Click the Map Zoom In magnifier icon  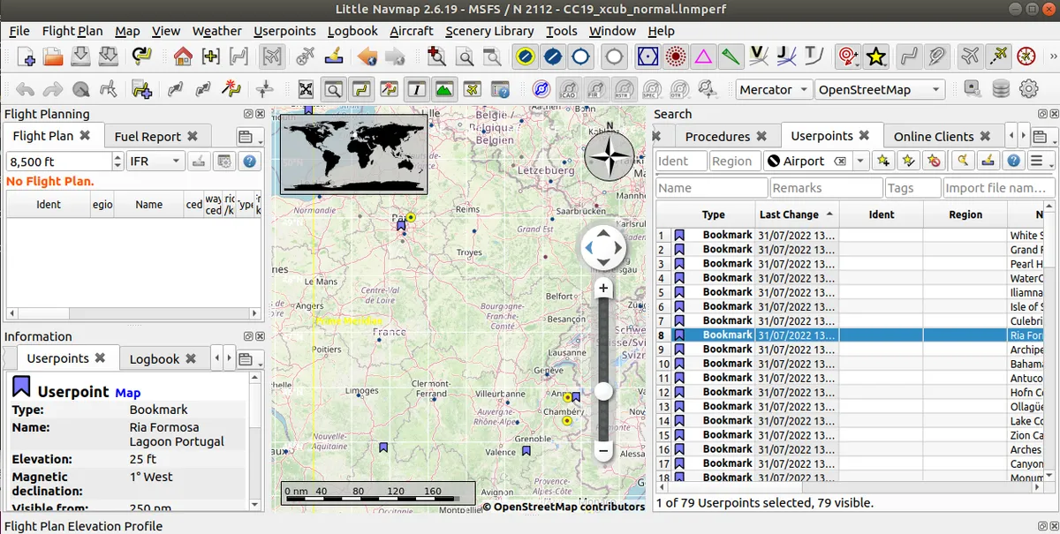point(435,57)
